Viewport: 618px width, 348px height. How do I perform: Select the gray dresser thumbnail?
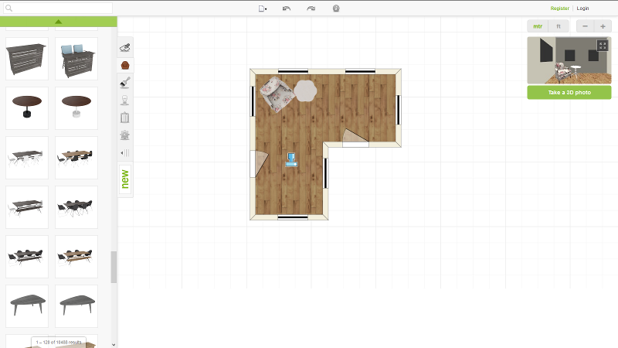[x=27, y=59]
